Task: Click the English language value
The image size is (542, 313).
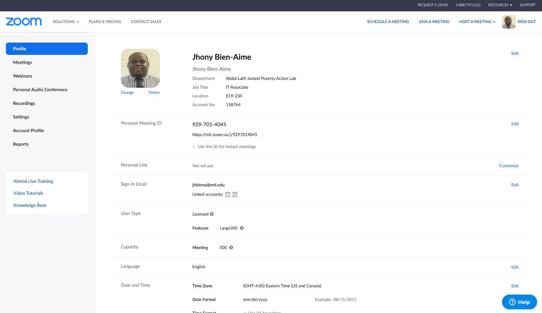Action: (x=199, y=267)
